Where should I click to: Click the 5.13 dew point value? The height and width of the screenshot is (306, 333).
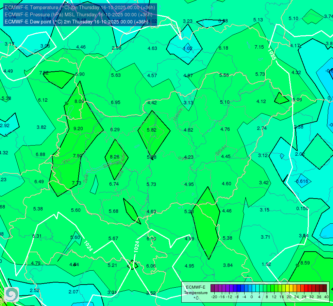tap(258, 20)
